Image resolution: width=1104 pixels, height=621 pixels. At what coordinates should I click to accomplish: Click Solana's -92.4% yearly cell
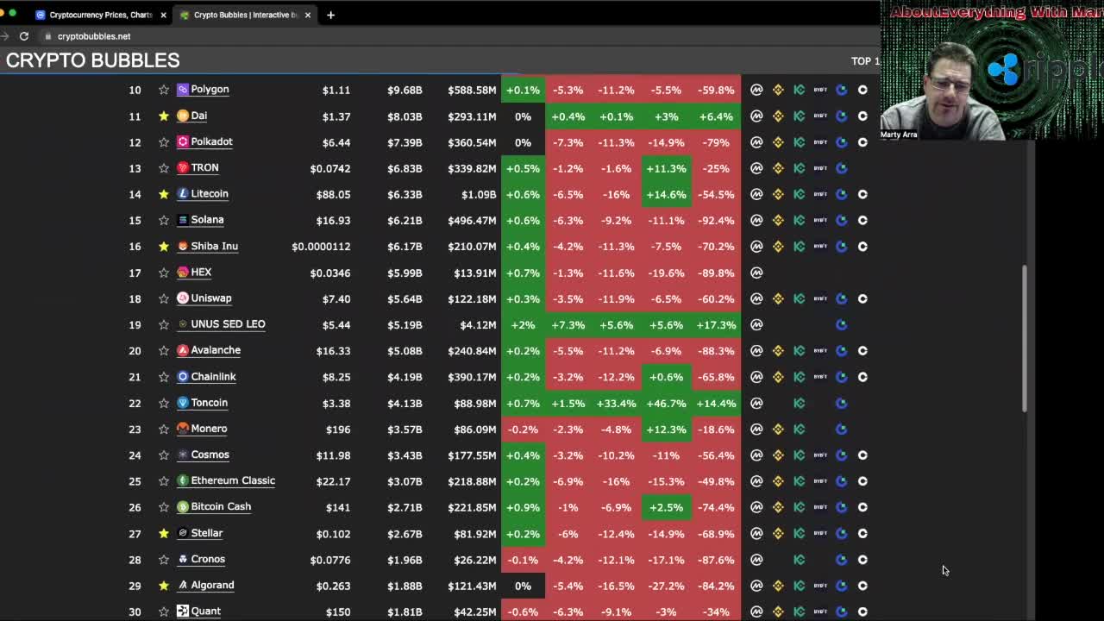click(x=716, y=220)
